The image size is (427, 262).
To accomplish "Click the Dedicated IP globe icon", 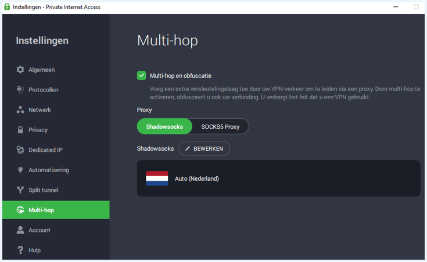I will coord(20,150).
